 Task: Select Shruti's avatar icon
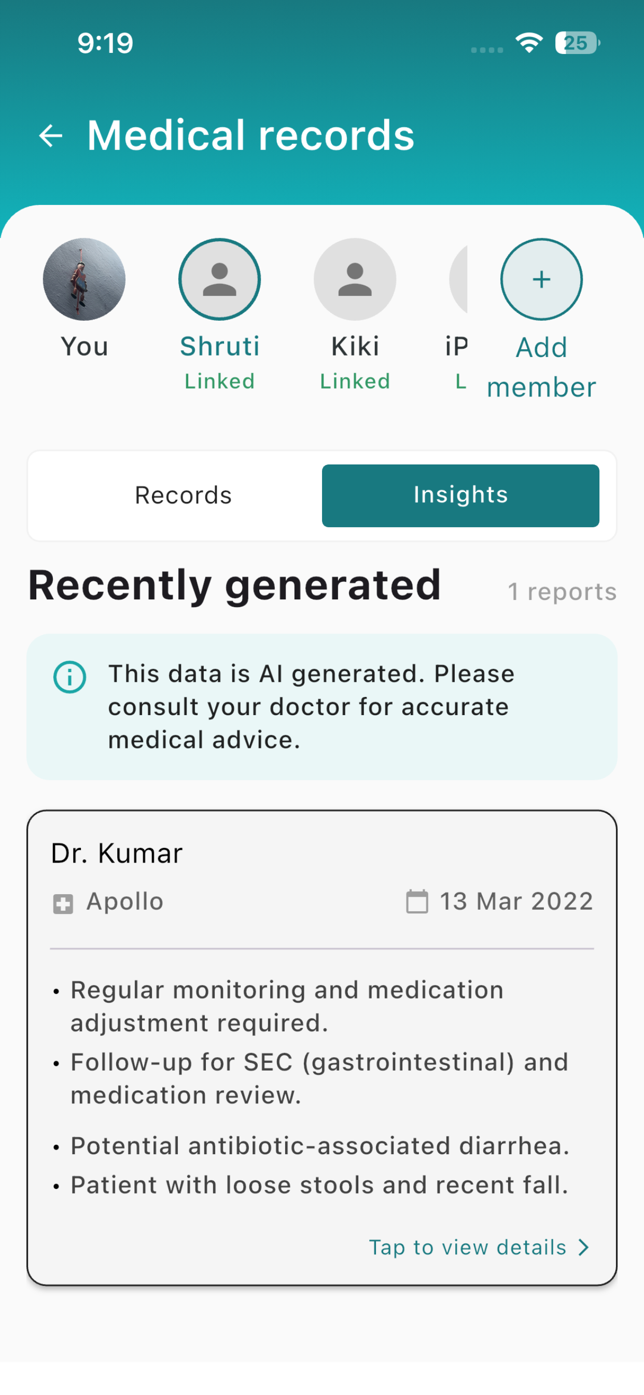219,279
